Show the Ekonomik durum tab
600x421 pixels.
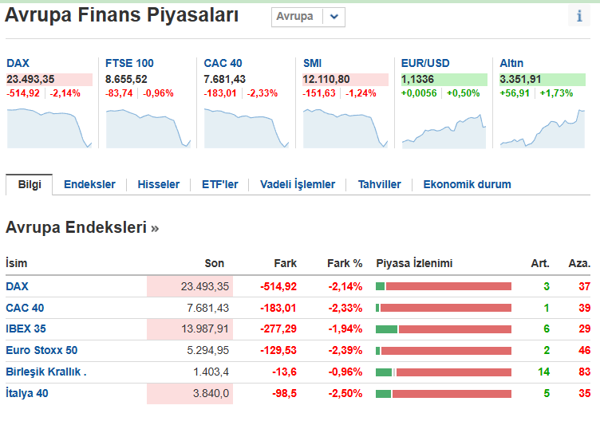tap(467, 184)
